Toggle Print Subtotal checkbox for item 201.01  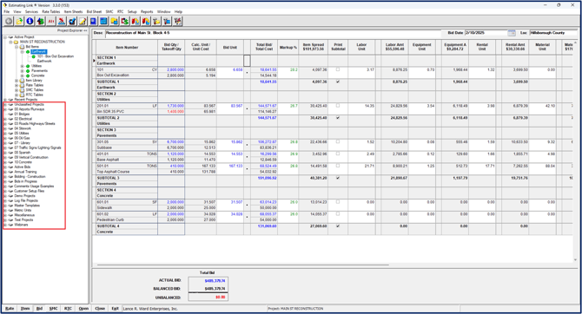(338, 106)
